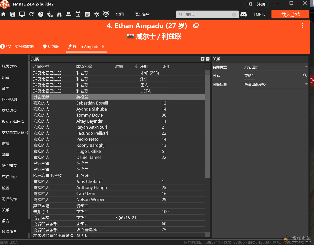Switch to the 利兹联 tab
The height and width of the screenshot is (245, 314).
pos(51,46)
